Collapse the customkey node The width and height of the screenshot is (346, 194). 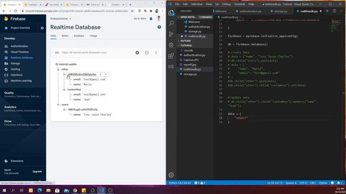pos(64,89)
